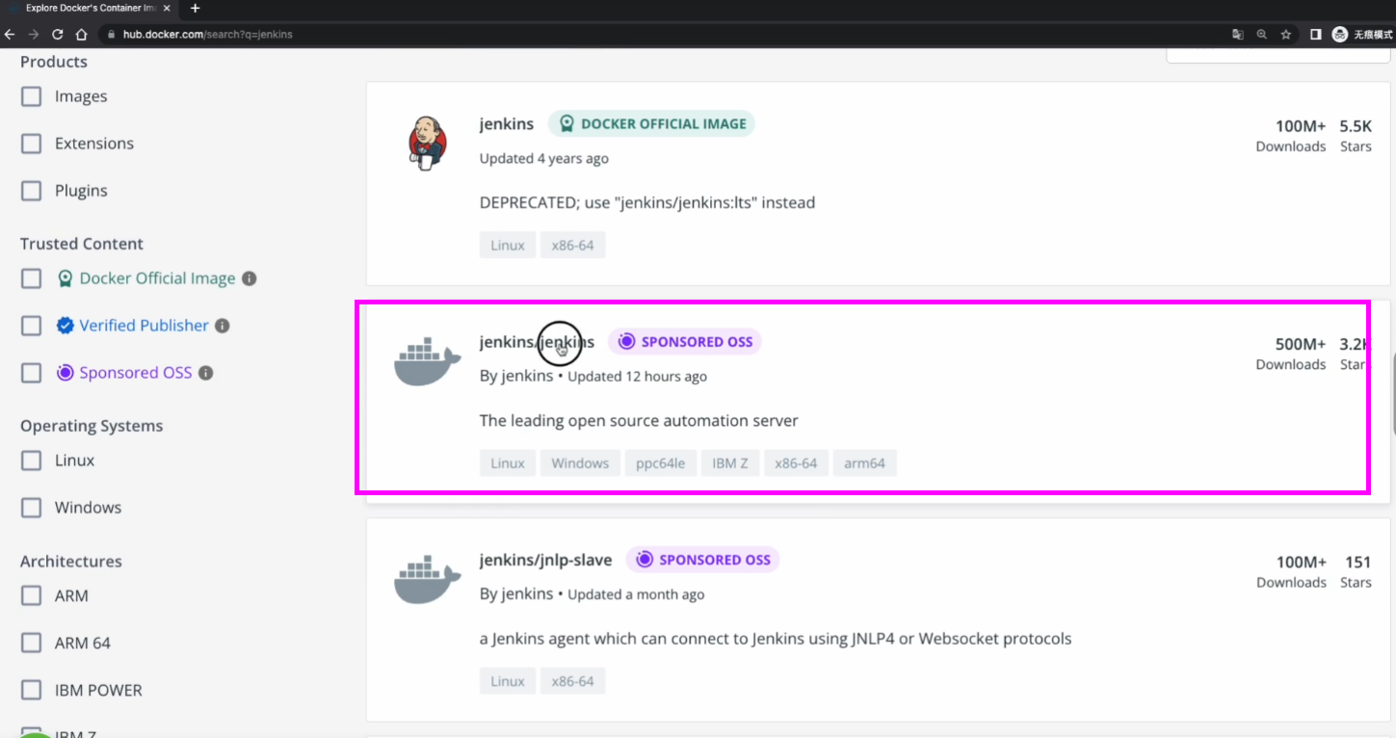Click the "Updated 4 years ago" text
The height and width of the screenshot is (738, 1396).
tap(544, 158)
